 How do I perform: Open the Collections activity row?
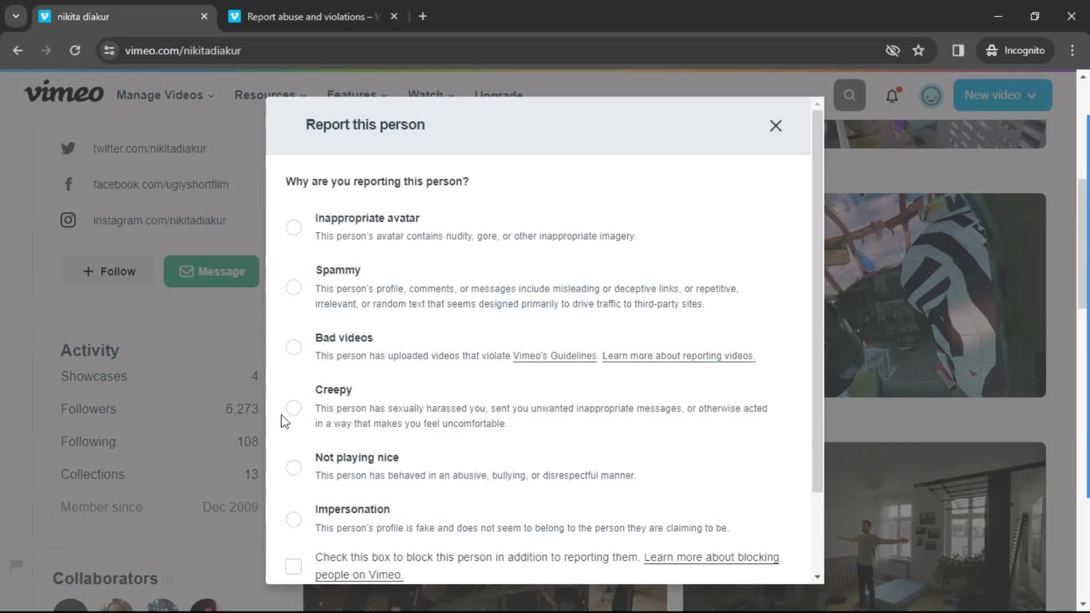[160, 475]
